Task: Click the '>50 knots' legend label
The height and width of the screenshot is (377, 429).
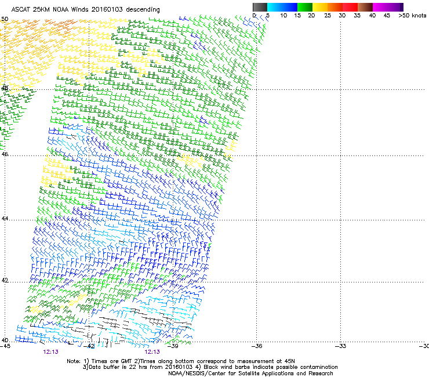Action: [x=412, y=16]
